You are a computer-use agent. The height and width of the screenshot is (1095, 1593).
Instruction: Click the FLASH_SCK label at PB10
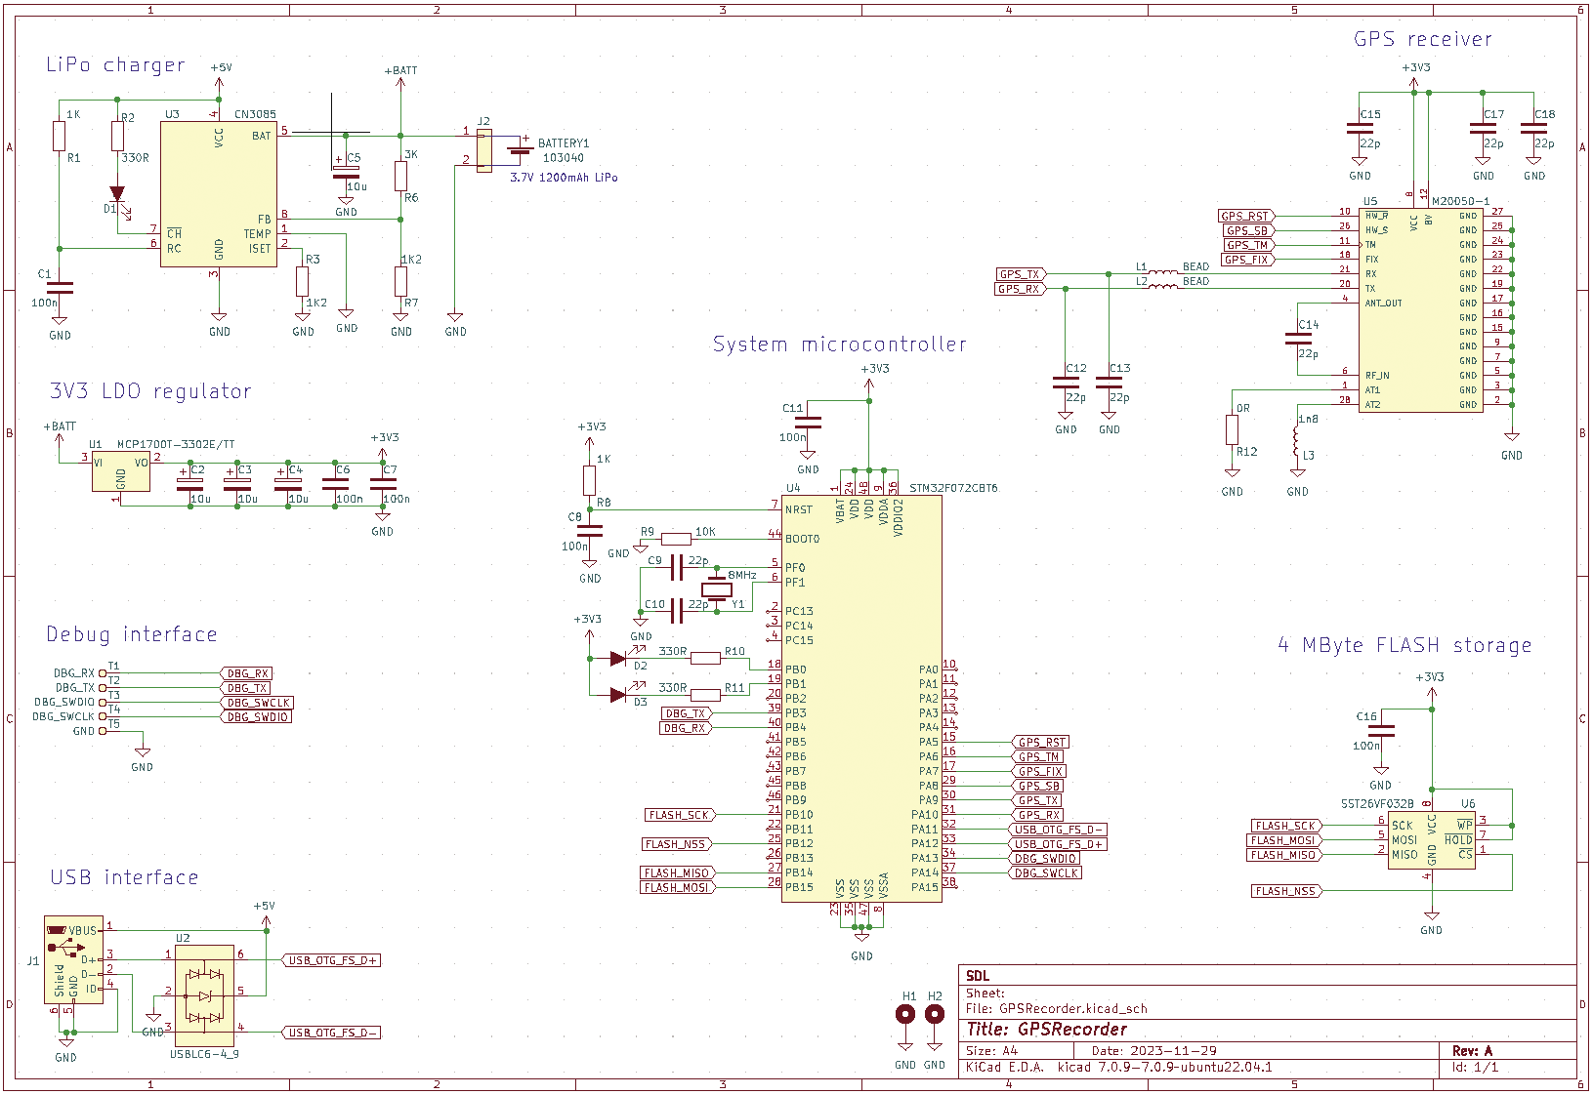681,815
